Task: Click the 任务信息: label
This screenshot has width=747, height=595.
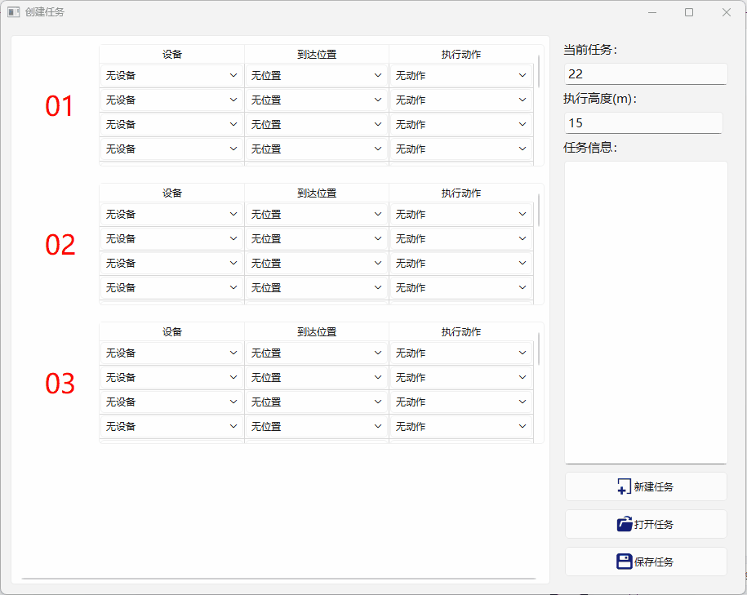Action: (x=589, y=148)
